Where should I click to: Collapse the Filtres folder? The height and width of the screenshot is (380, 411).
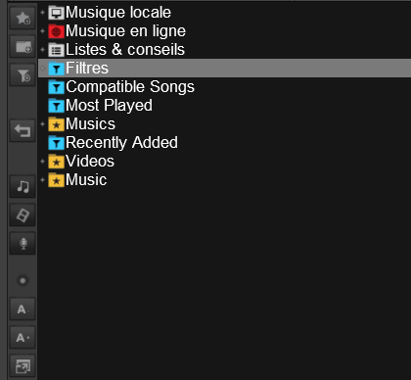(x=42, y=69)
